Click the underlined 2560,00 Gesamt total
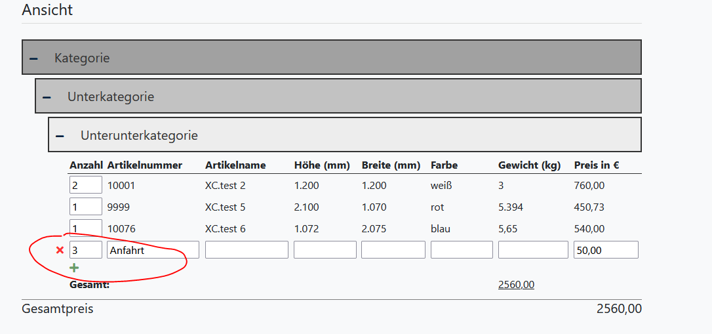This screenshot has height=334, width=712. 516,285
